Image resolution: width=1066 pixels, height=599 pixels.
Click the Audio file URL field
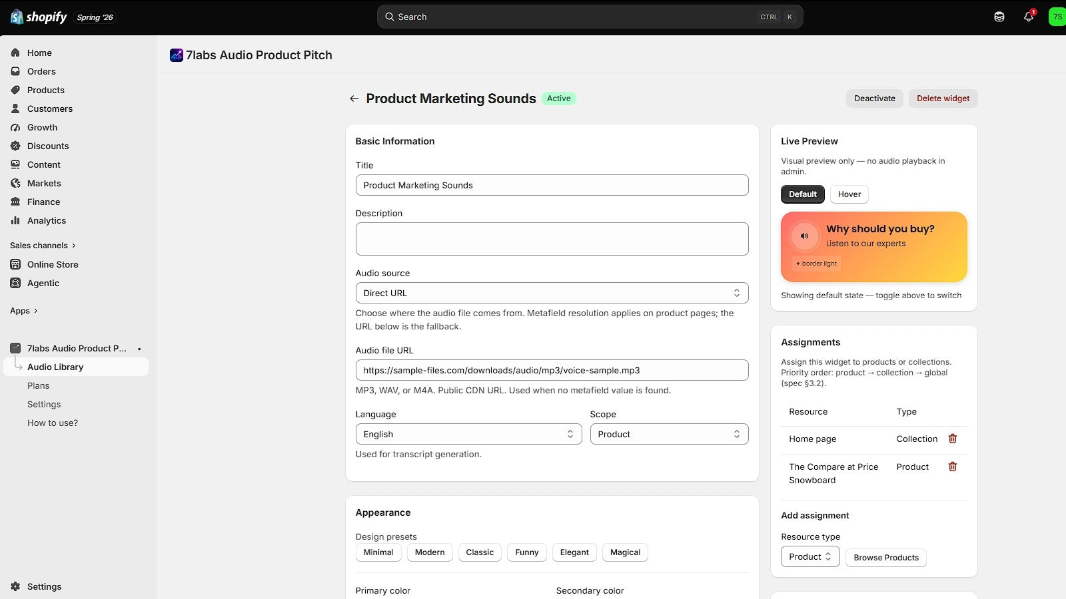(552, 370)
